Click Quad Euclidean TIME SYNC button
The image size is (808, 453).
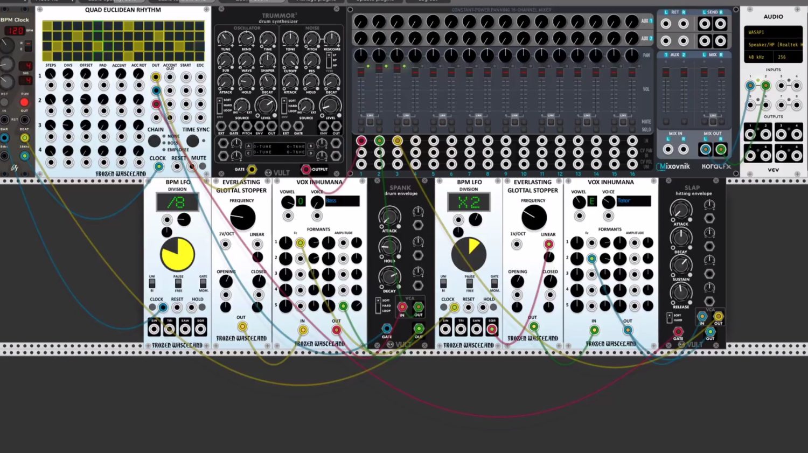tap(192, 141)
